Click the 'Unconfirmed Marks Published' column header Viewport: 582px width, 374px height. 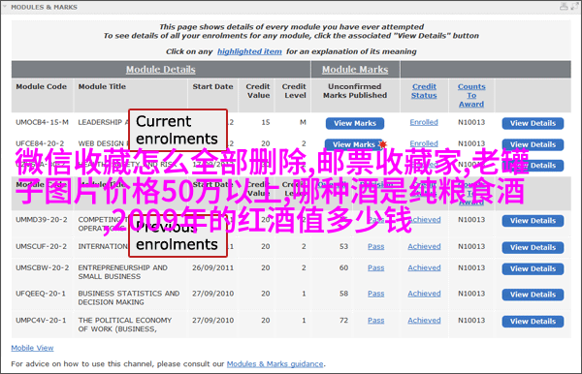pos(355,91)
